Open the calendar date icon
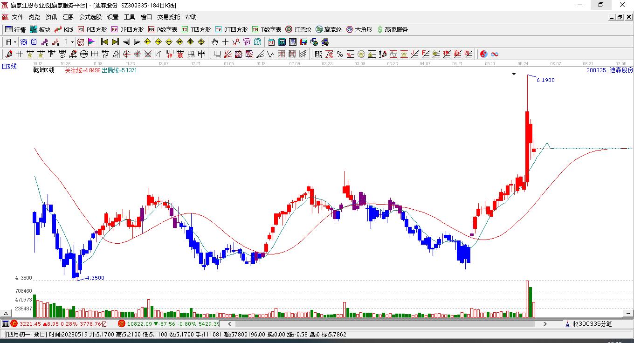634x343 pixels. pyautogui.click(x=271, y=42)
